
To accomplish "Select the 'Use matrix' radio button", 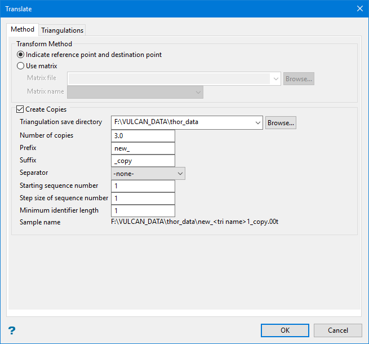I will coord(21,66).
